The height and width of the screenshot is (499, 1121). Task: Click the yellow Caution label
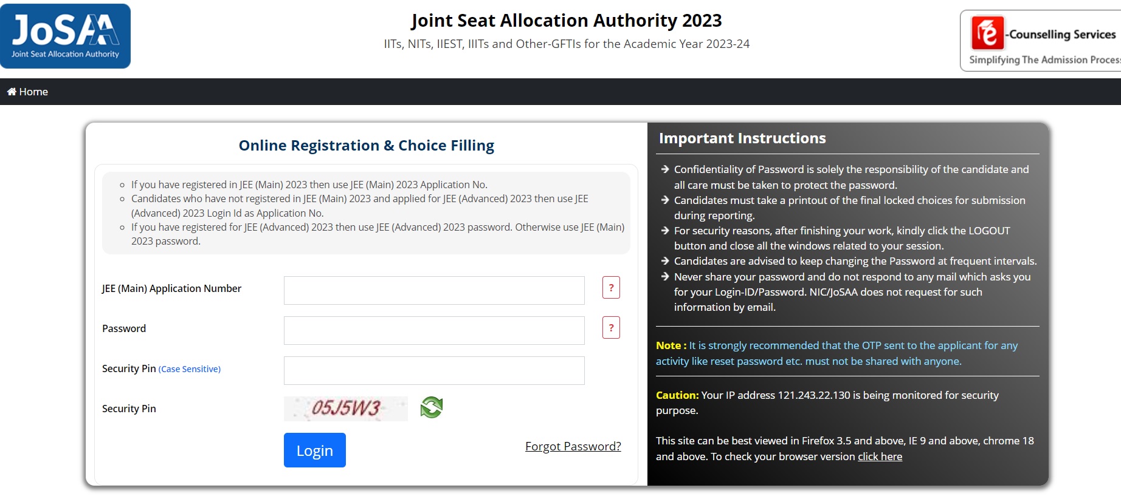point(677,395)
